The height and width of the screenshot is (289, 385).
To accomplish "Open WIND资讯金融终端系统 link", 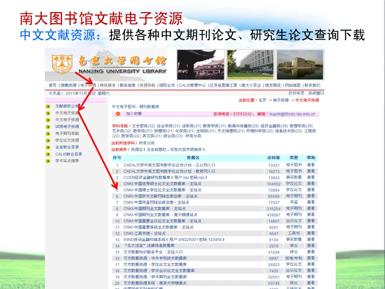I will click(174, 239).
